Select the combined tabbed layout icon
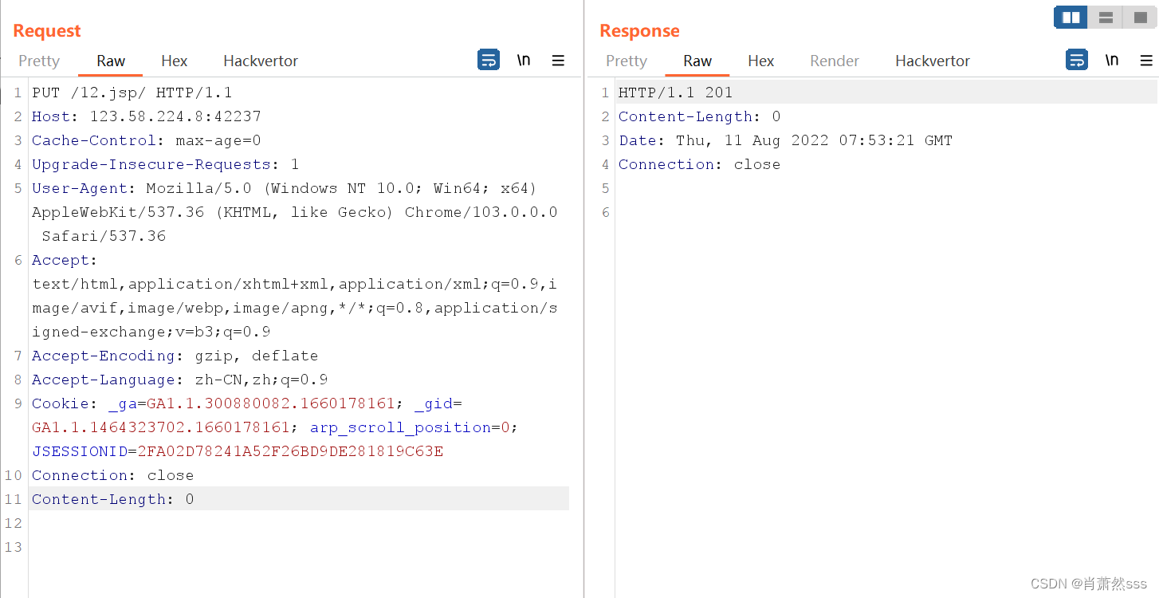 (x=1140, y=18)
